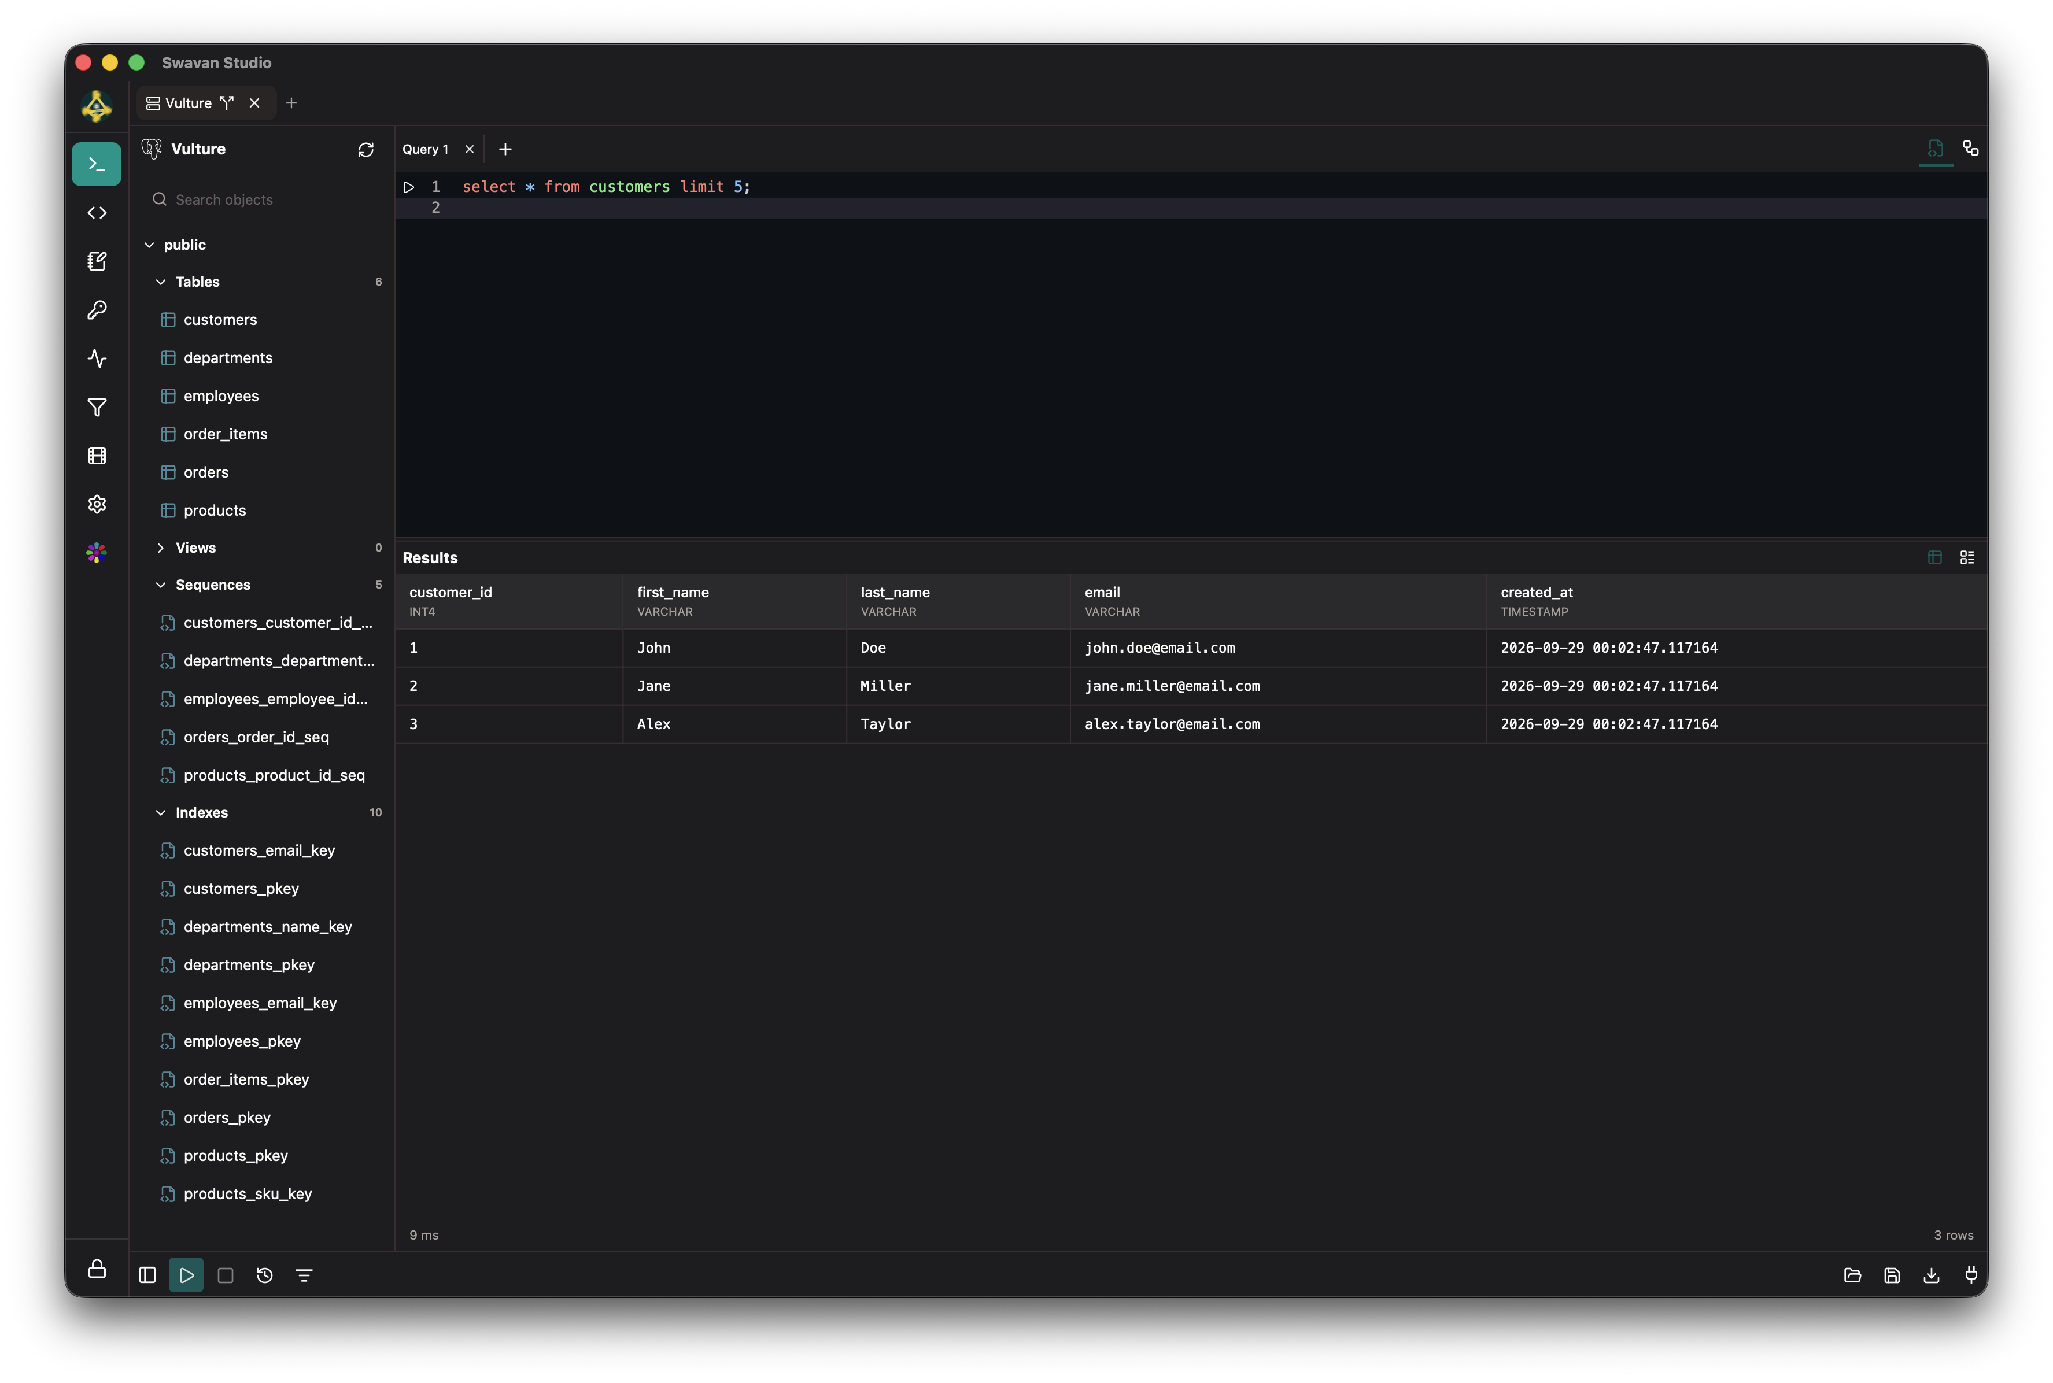Open the query history clock icon
This screenshot has height=1383, width=2053.
pyautogui.click(x=265, y=1274)
